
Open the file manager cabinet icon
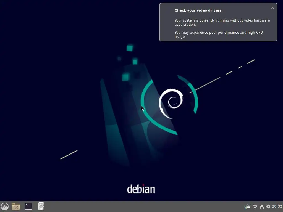pos(41,206)
